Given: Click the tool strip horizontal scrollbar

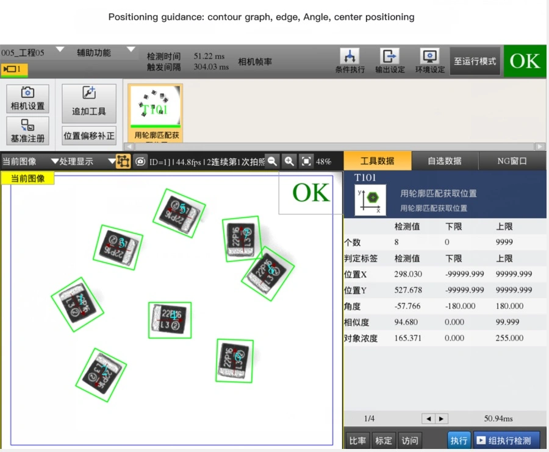Looking at the screenshot, I should coord(334,146).
